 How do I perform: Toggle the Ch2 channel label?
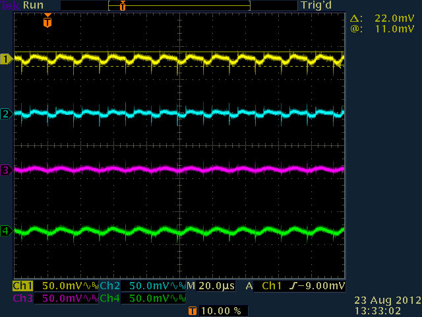click(x=109, y=286)
